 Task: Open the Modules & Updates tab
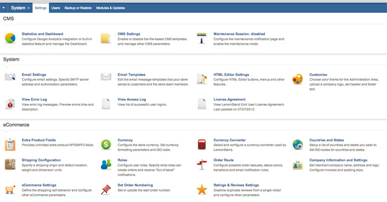coord(111,8)
